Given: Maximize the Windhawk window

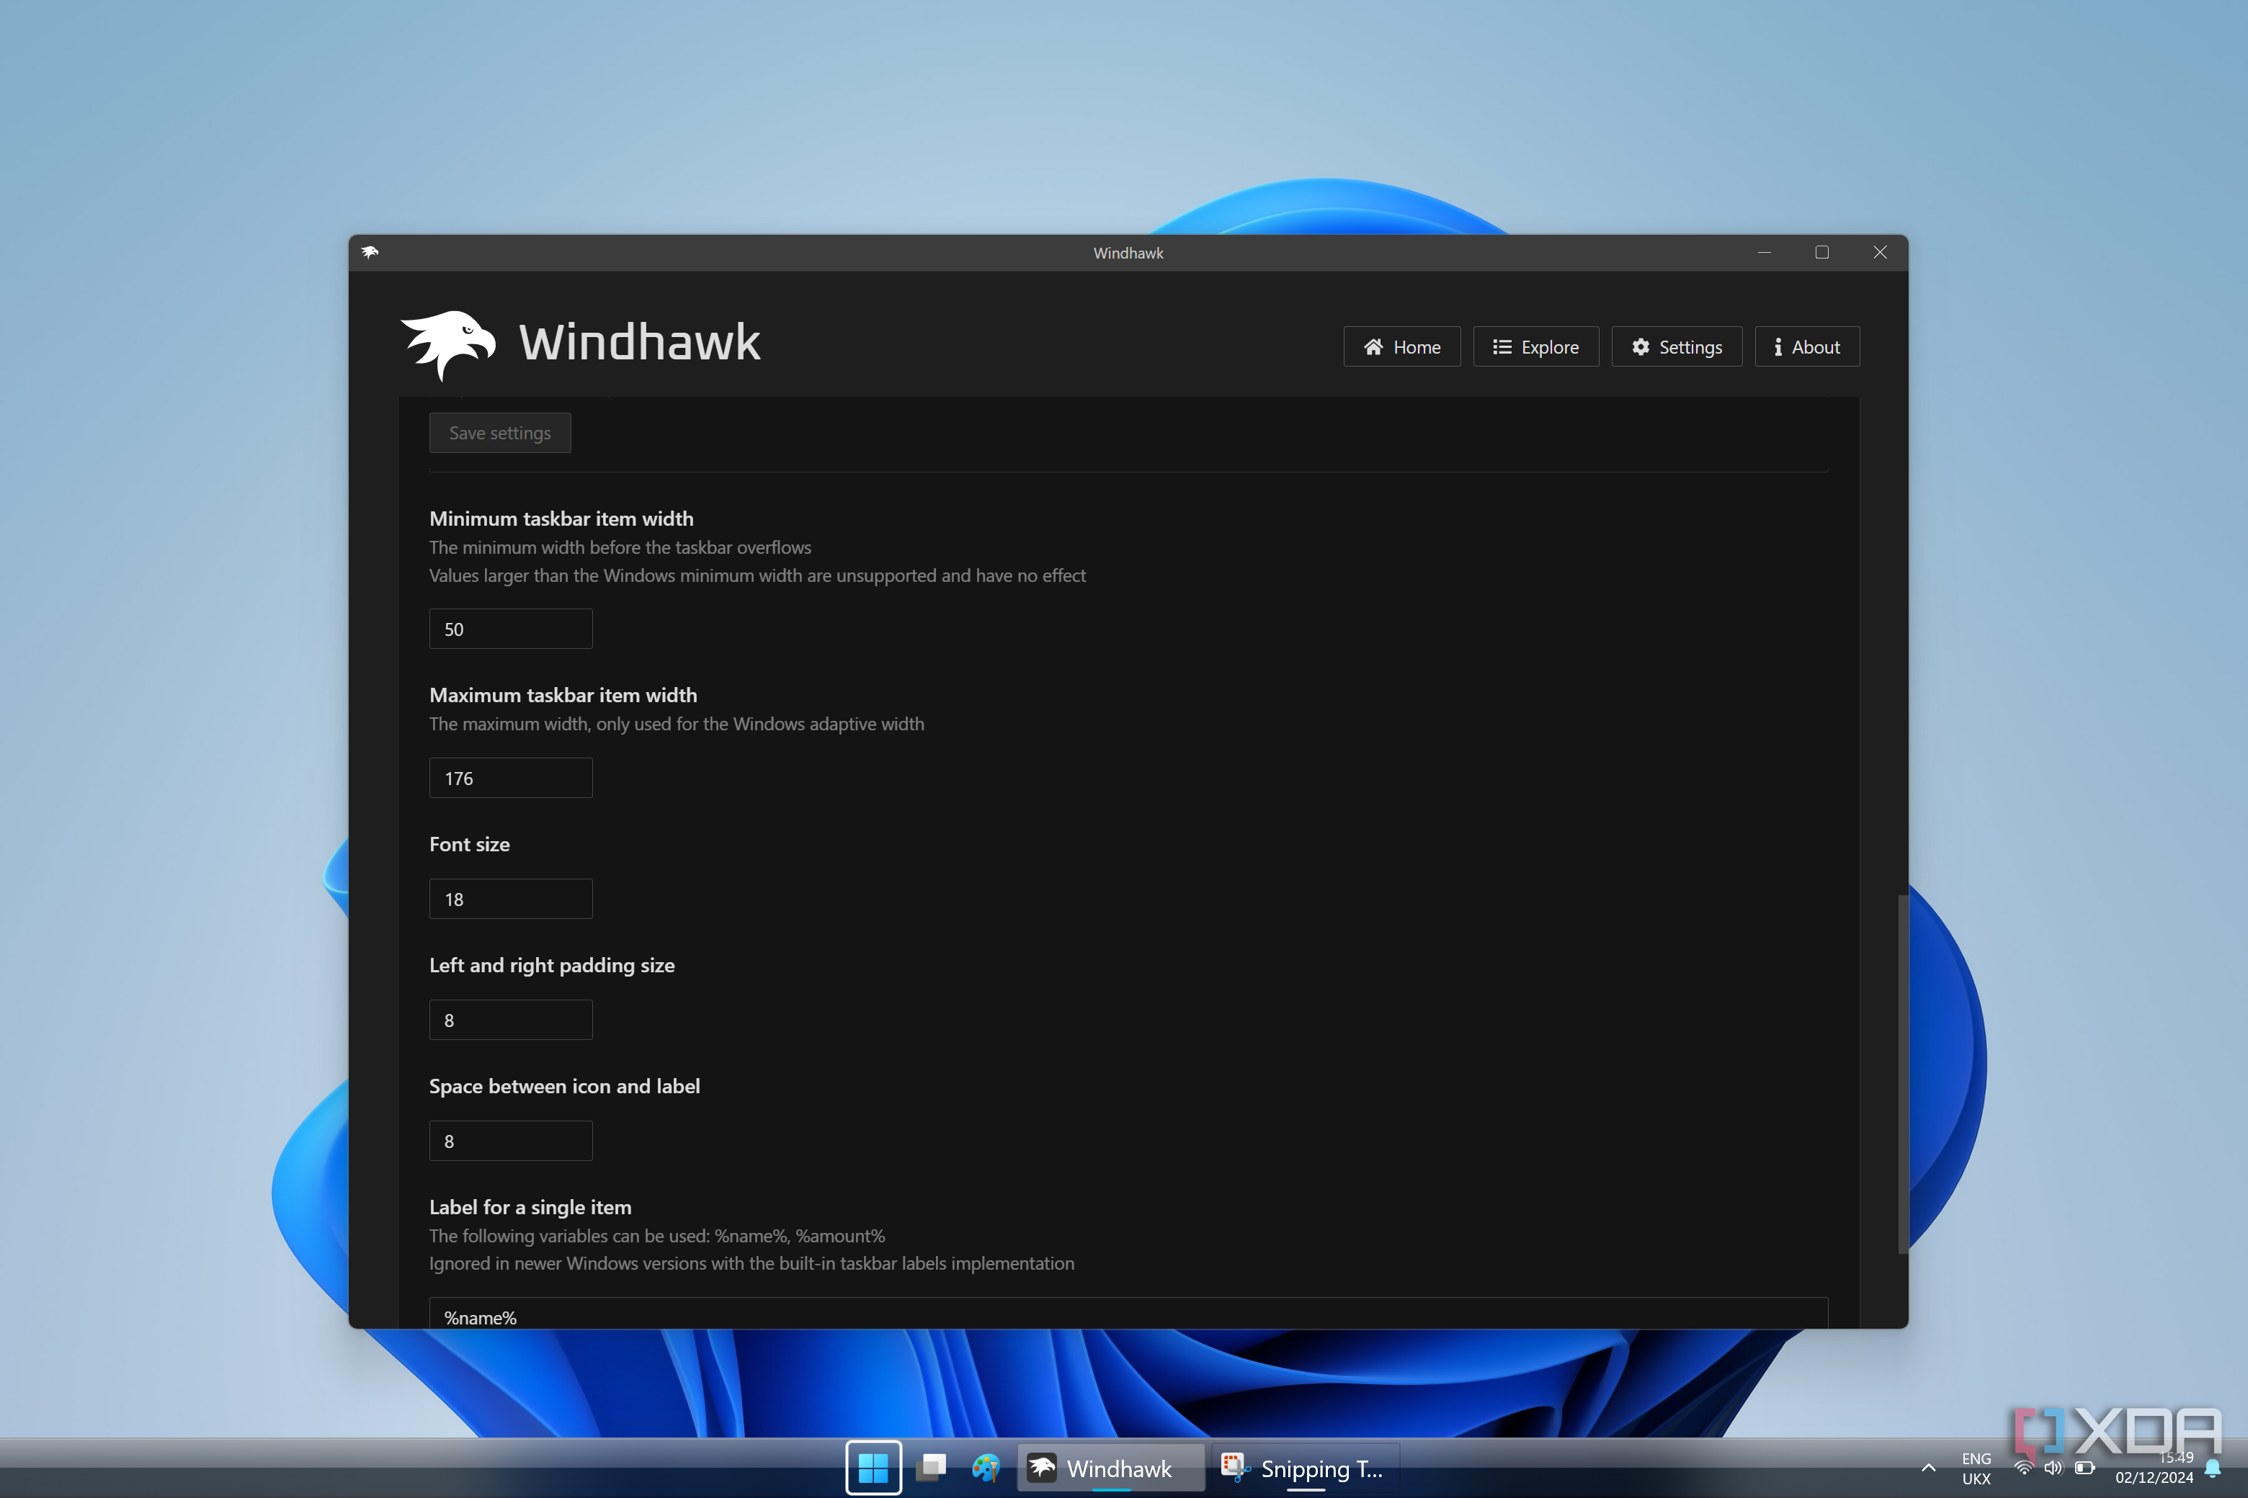Looking at the screenshot, I should coord(1821,252).
